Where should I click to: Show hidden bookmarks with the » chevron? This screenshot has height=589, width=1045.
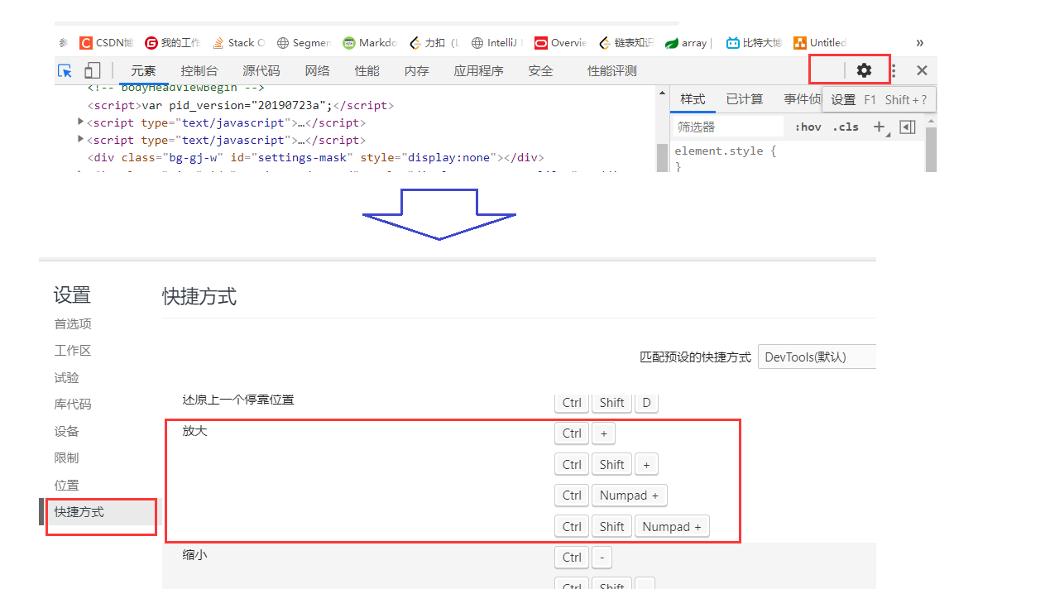point(919,43)
